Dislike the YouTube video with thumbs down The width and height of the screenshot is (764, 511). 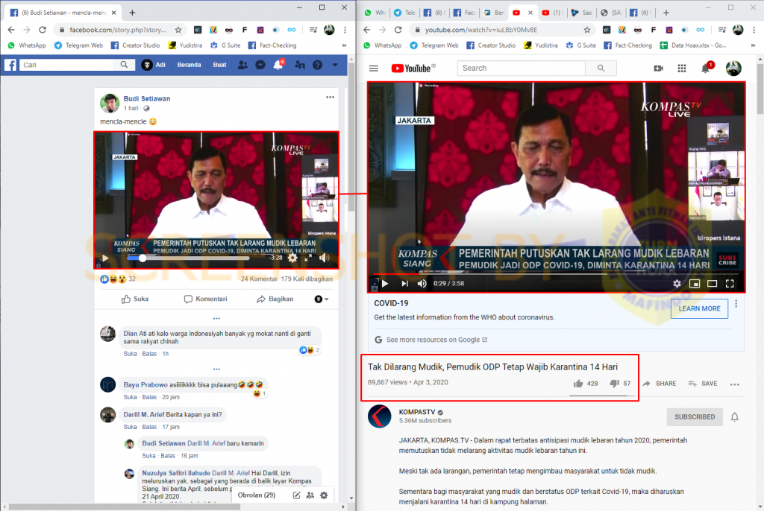615,384
